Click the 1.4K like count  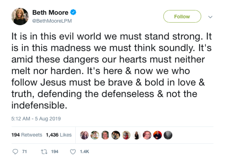[x=85, y=151]
